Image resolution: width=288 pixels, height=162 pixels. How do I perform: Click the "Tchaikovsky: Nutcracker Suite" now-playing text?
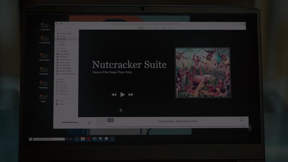pos(177,121)
